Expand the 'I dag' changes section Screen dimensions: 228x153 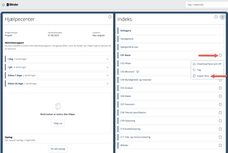107,59
